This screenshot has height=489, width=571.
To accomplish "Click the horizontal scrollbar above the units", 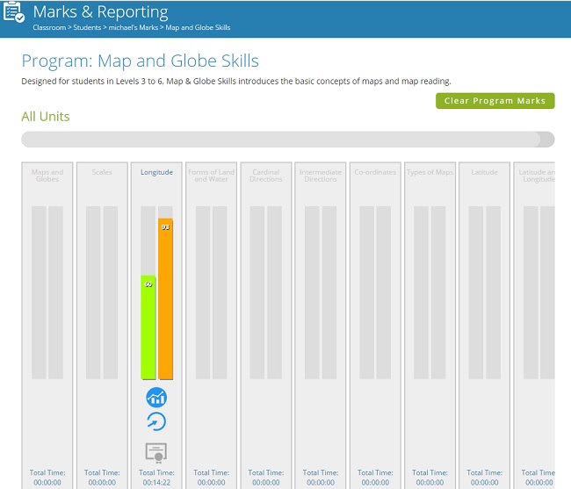I will [281, 140].
